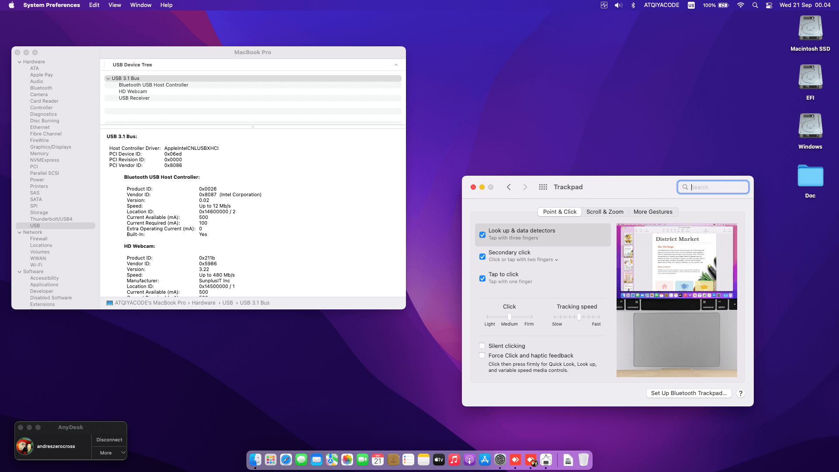839x472 pixels.
Task: Disable Look up & data detectors
Action: tap(482, 235)
